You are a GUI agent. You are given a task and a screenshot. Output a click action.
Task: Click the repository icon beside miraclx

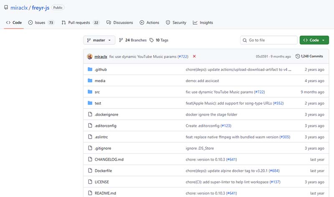point(6,8)
